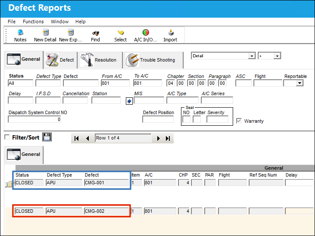Viewport: 315px width, 236px height.
Task: Click the MIS input field
Action: coord(149,100)
